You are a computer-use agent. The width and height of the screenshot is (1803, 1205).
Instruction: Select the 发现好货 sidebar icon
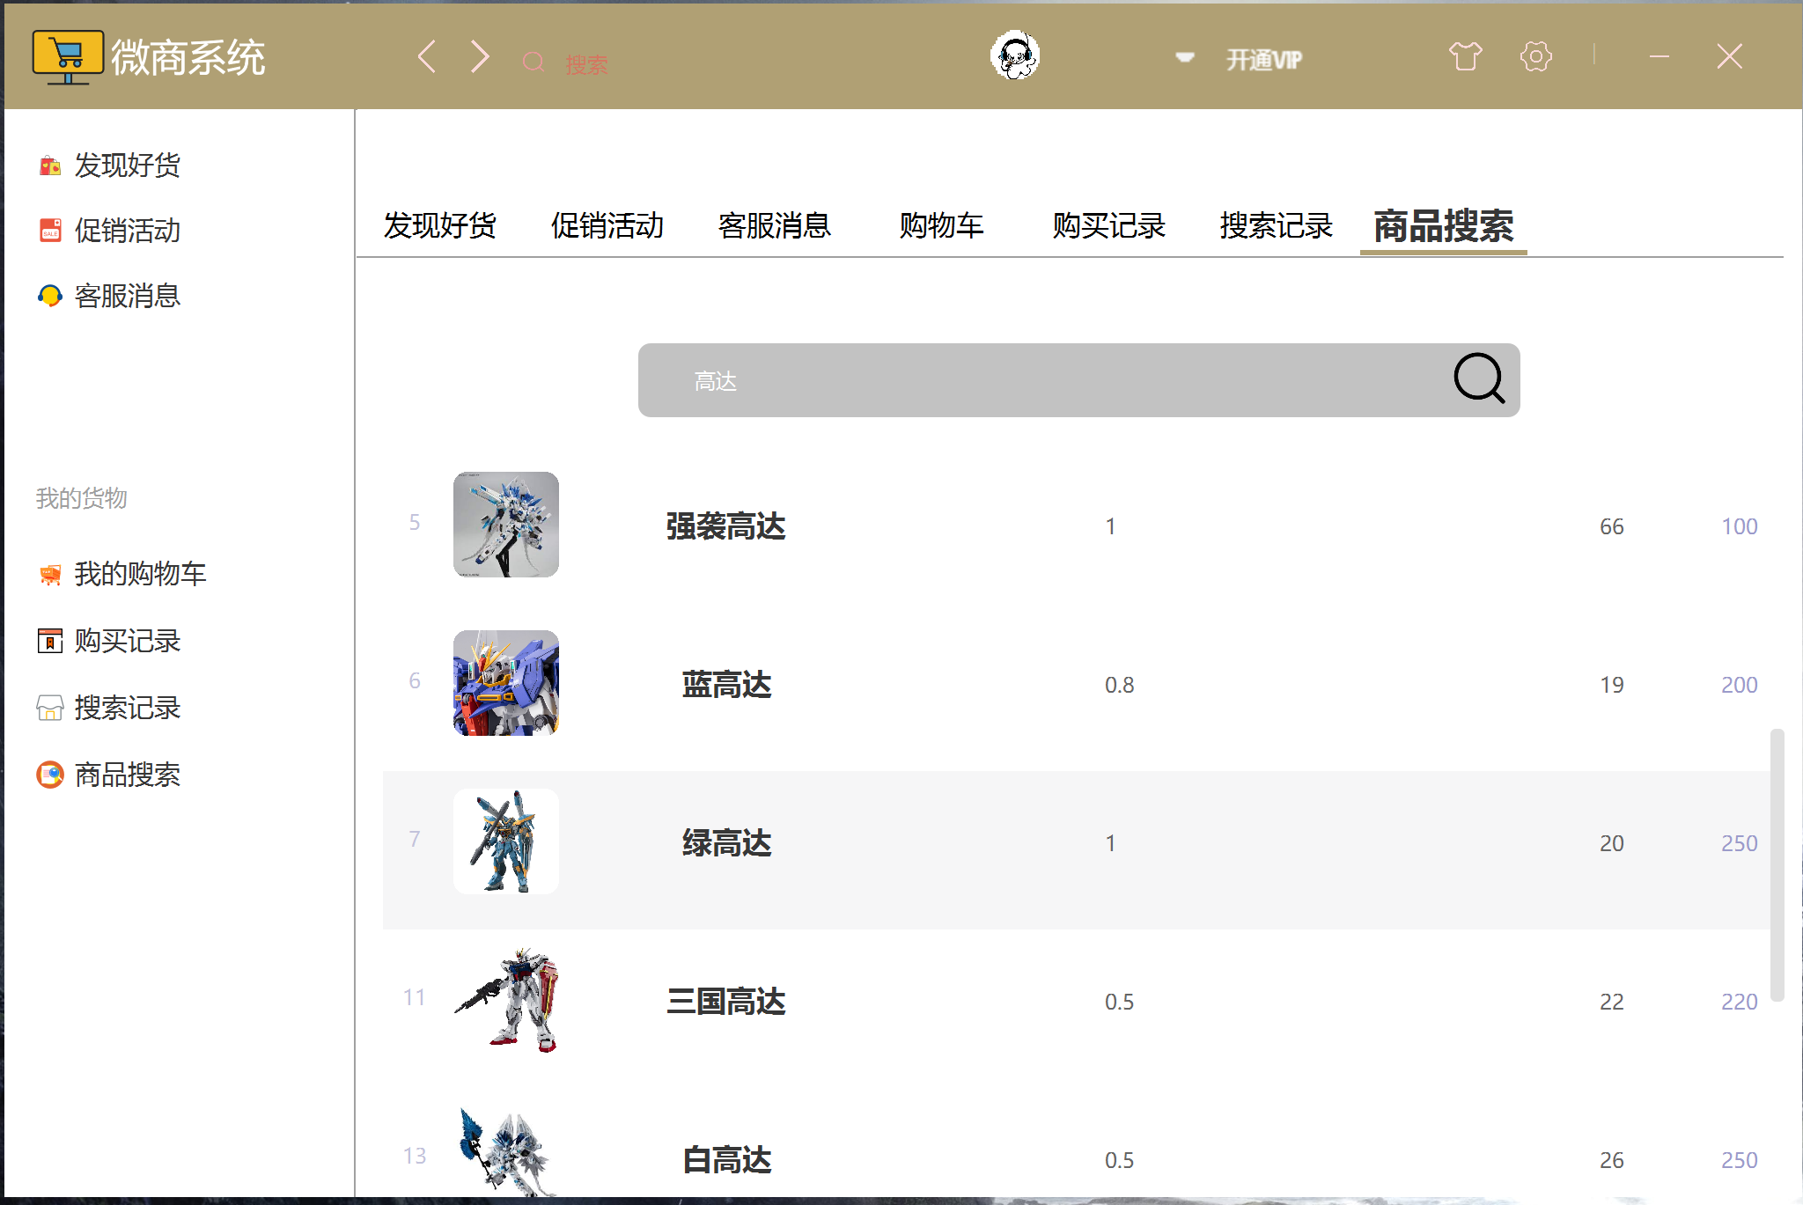tap(49, 165)
